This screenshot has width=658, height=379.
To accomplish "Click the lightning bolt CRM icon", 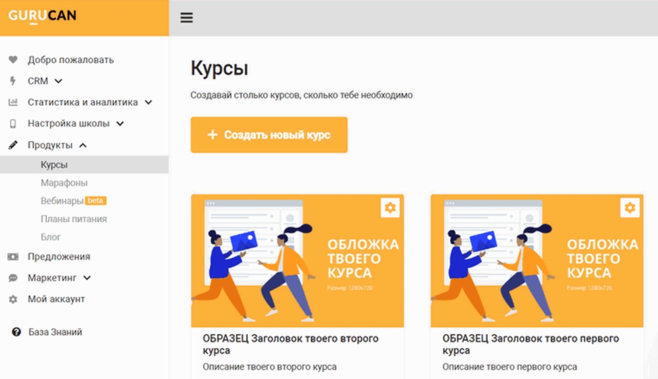I will coord(13,81).
